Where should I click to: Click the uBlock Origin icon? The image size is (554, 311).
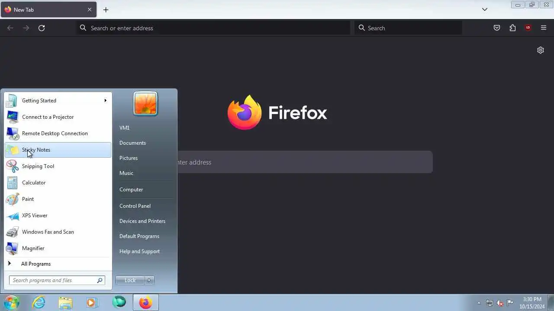[528, 28]
